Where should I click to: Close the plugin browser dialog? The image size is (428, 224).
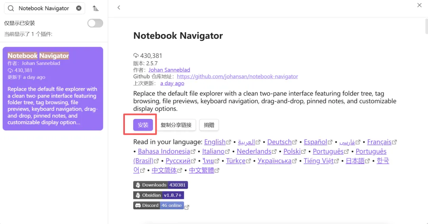point(419,5)
